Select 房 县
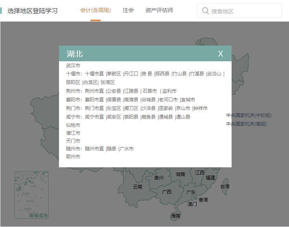289x227 pixels. point(147,74)
